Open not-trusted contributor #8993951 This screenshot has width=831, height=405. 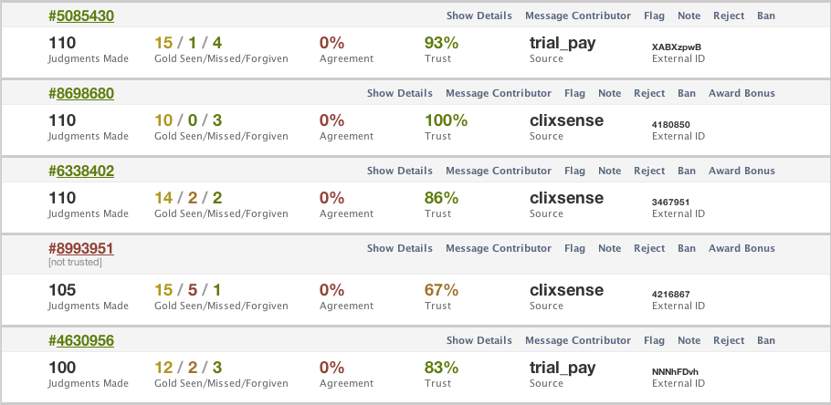(x=81, y=248)
